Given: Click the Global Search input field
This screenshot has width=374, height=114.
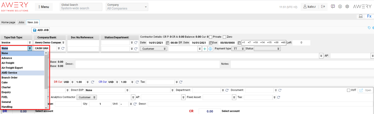Looking at the screenshot, I should [81, 8].
